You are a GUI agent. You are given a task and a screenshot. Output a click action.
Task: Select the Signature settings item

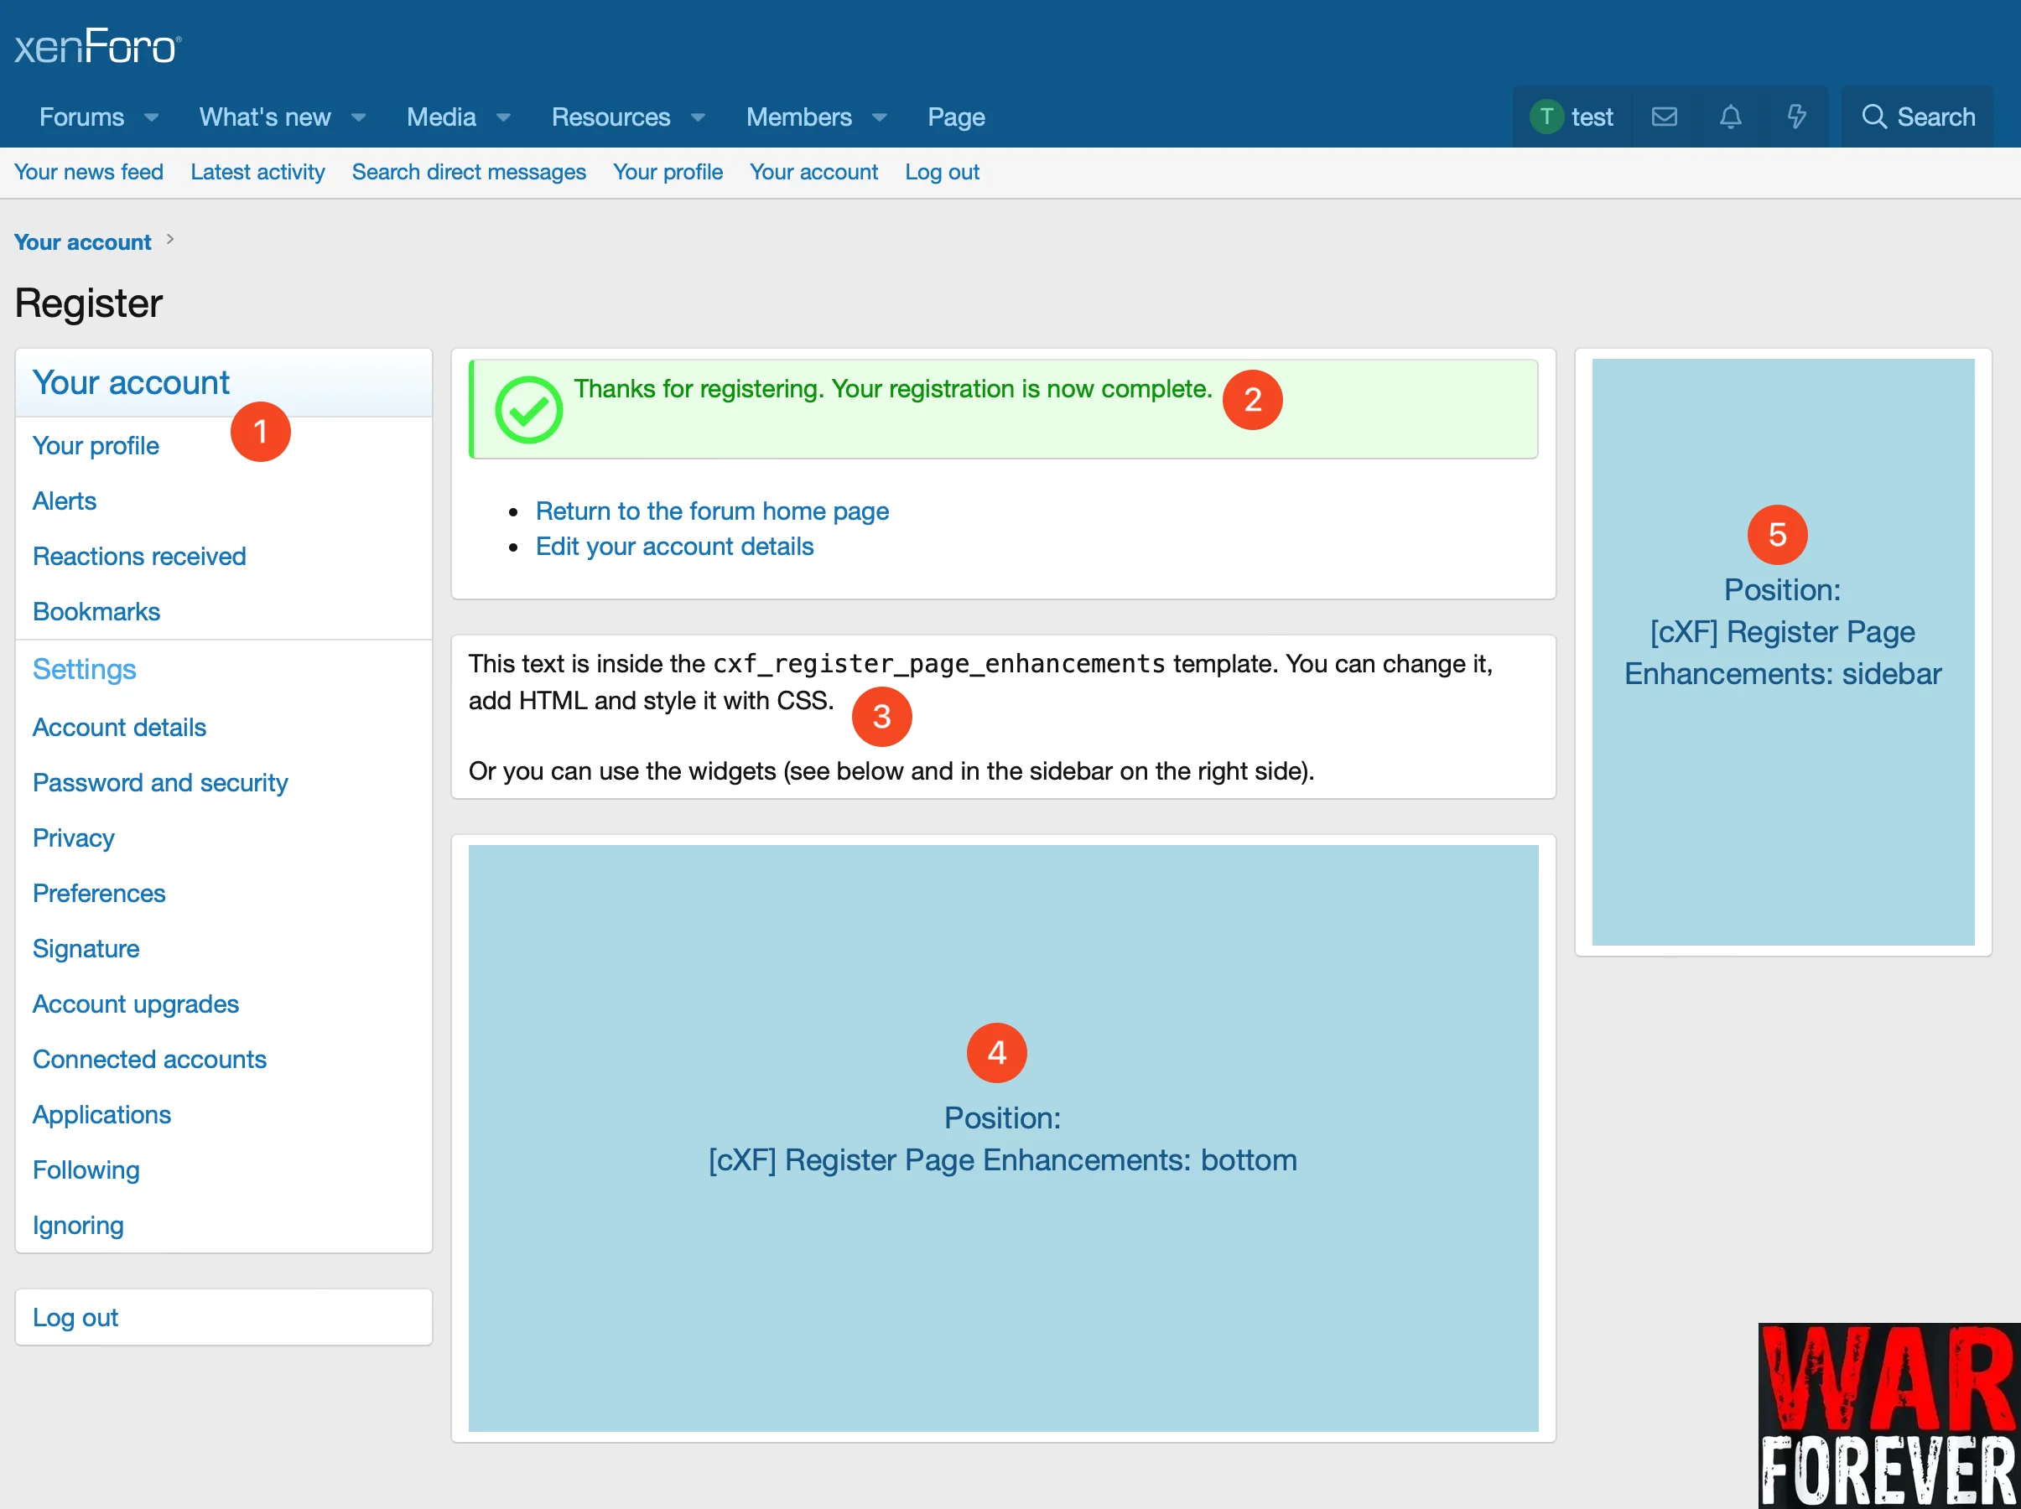(x=84, y=948)
